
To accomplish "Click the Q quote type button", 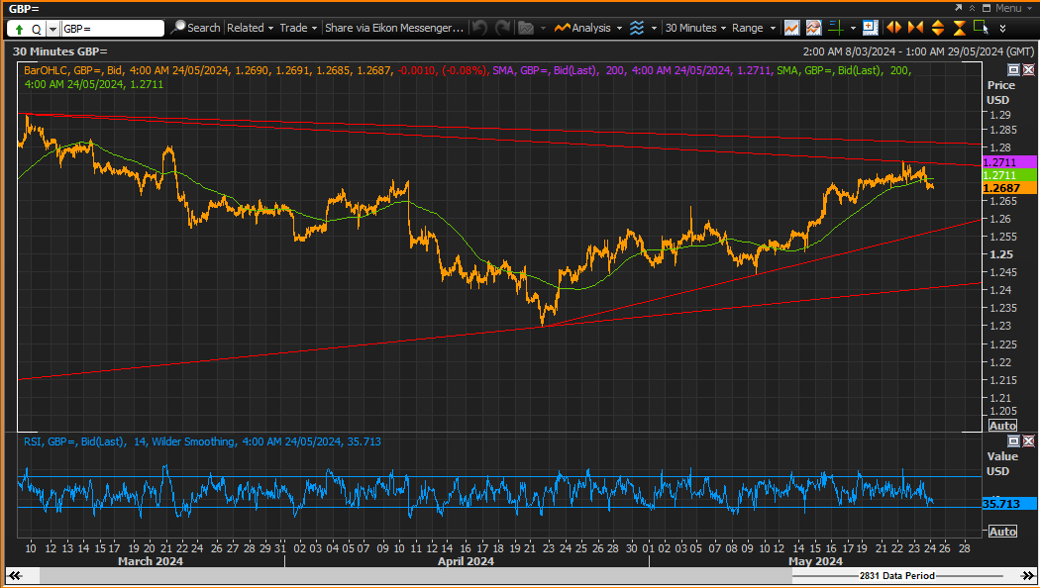I will [36, 29].
